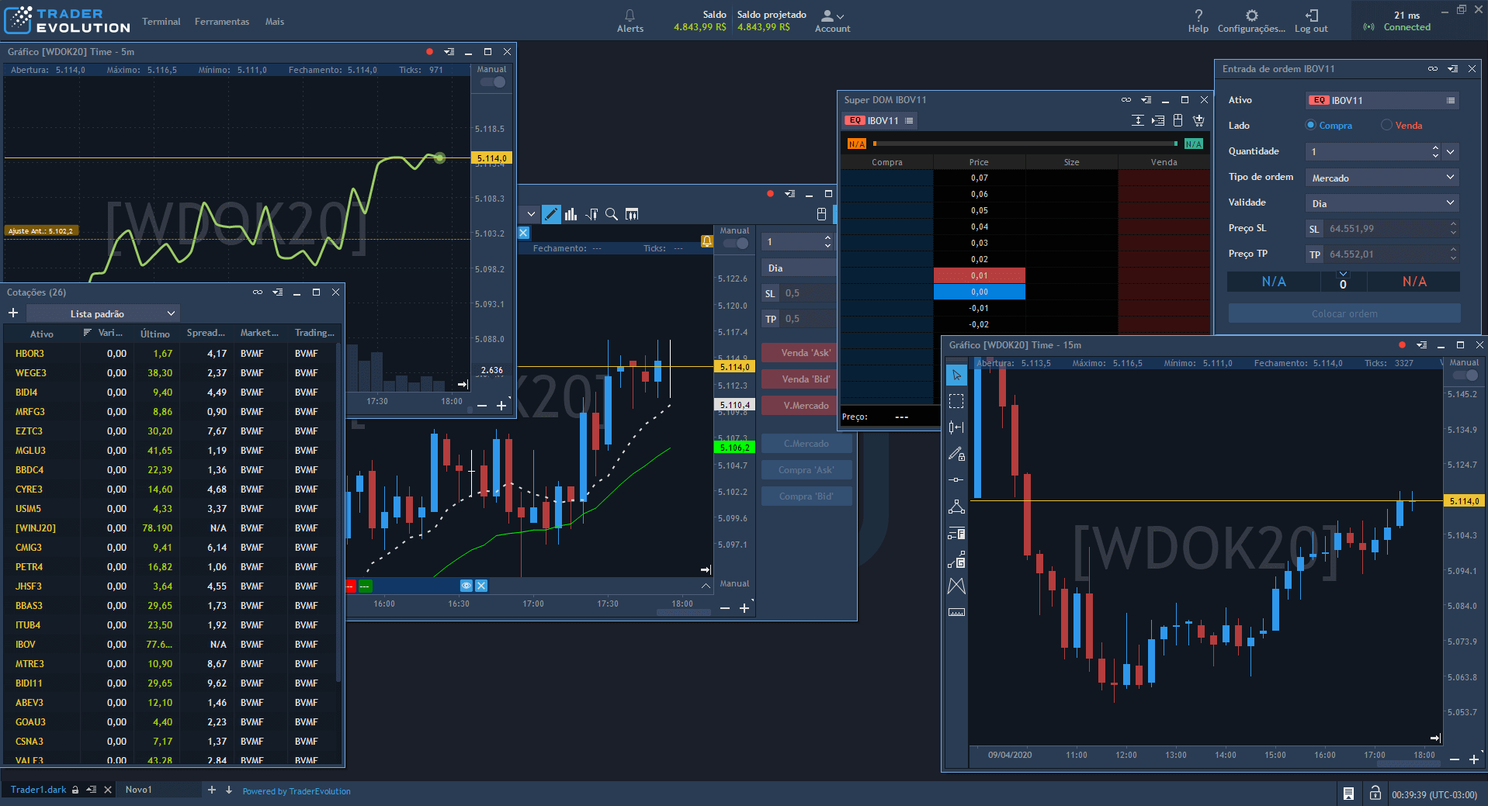Open the mouse trading icon in Super DOM

[x=1178, y=120]
